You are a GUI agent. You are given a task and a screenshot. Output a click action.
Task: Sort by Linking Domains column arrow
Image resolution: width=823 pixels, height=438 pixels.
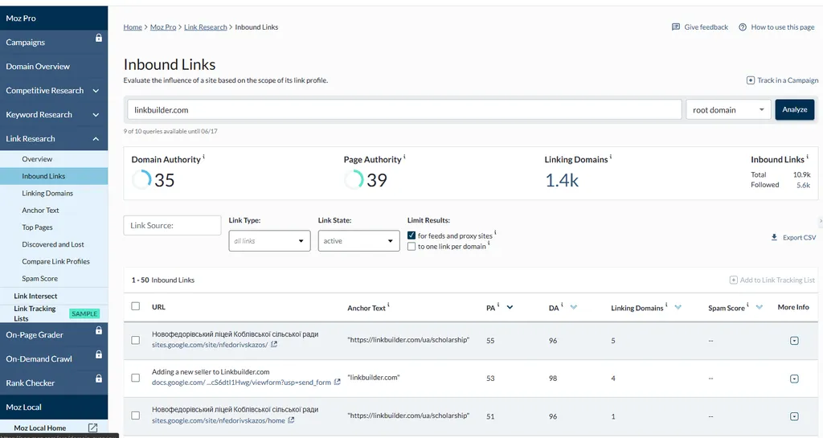pyautogui.click(x=678, y=307)
